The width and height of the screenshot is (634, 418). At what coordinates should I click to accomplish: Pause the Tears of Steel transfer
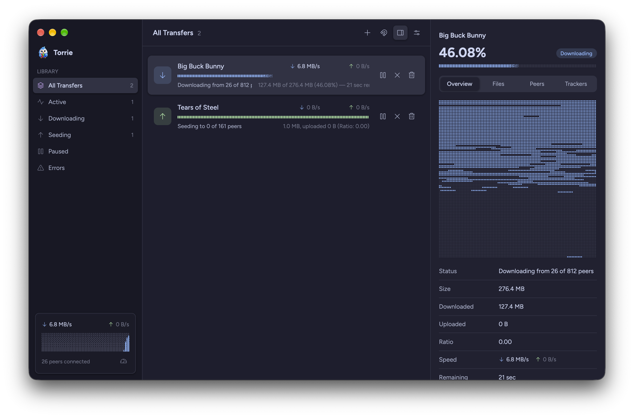pos(383,116)
